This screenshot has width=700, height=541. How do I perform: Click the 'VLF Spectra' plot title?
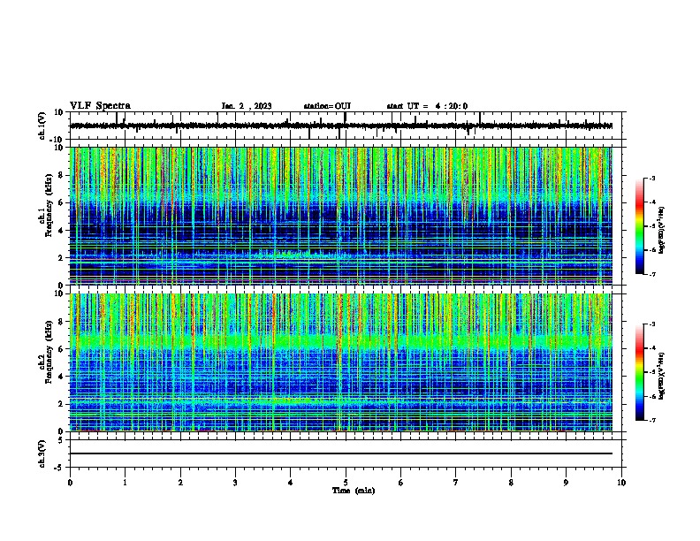point(100,106)
